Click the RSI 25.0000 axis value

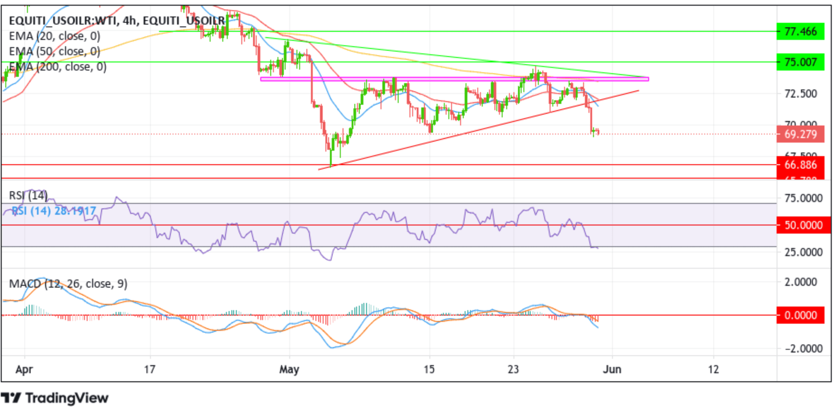click(x=804, y=252)
